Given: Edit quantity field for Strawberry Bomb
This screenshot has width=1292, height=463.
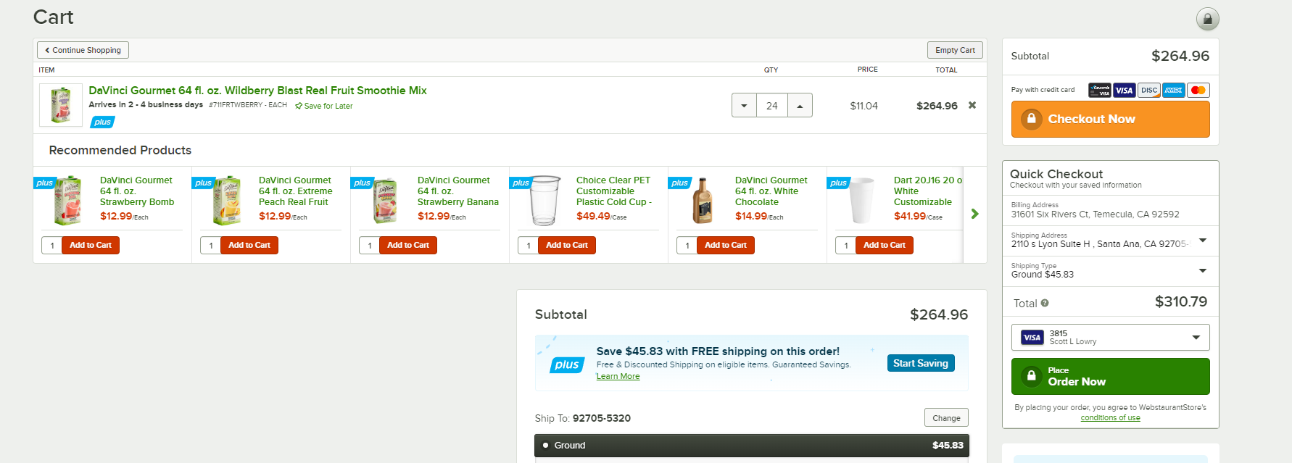Looking at the screenshot, I should (51, 246).
